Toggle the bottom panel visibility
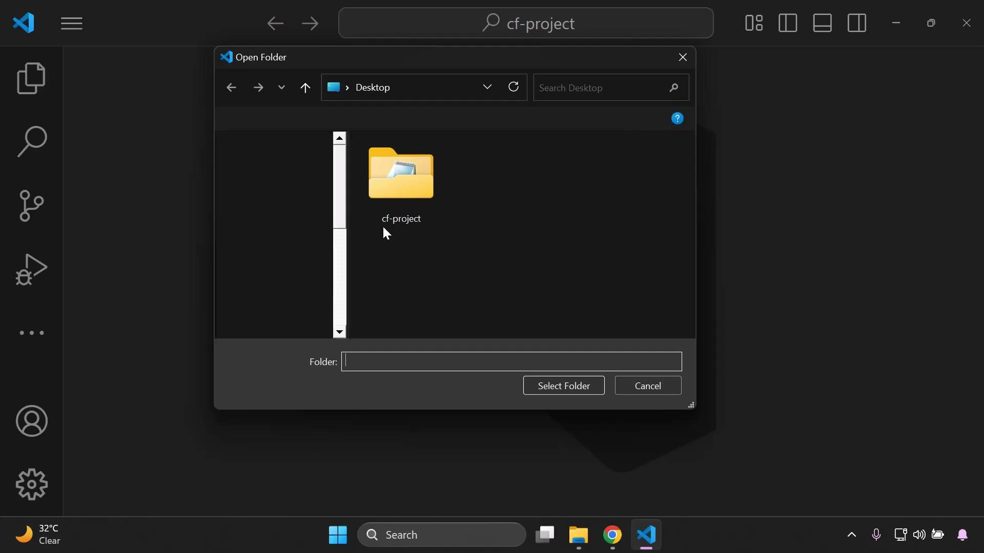 pyautogui.click(x=822, y=23)
